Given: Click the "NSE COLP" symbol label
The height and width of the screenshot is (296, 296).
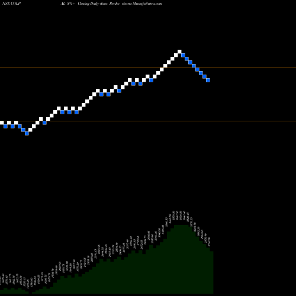Looking at the screenshot, I should click(11, 4).
